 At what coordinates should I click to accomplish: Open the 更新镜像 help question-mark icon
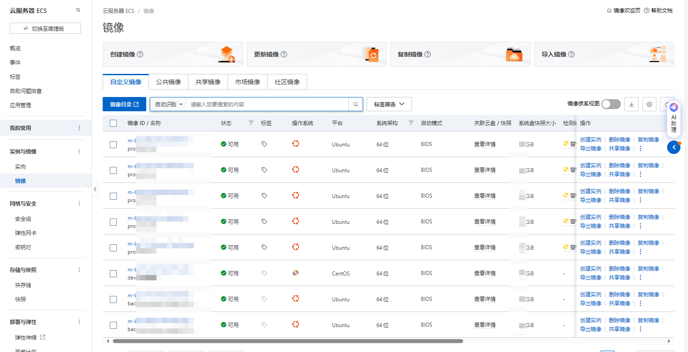click(284, 54)
